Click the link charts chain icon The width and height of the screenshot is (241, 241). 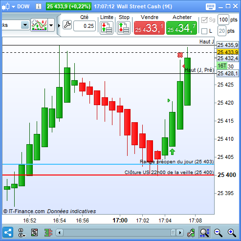22,233
